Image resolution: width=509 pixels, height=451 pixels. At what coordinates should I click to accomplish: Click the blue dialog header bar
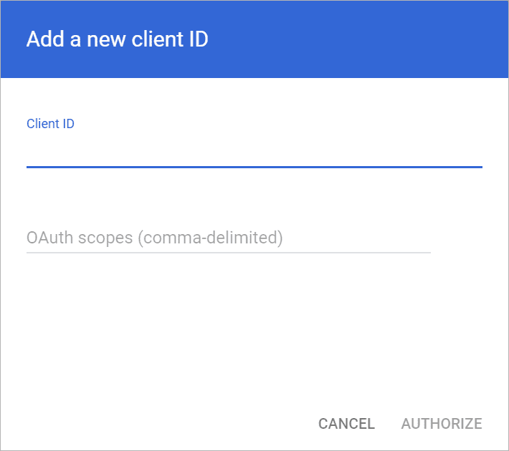tap(255, 39)
